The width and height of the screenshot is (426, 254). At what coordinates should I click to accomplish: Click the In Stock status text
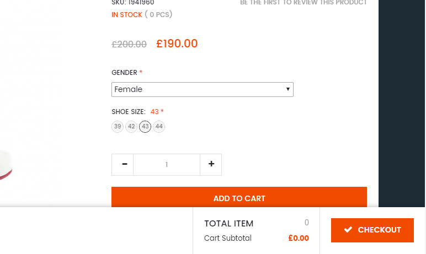pos(127,15)
